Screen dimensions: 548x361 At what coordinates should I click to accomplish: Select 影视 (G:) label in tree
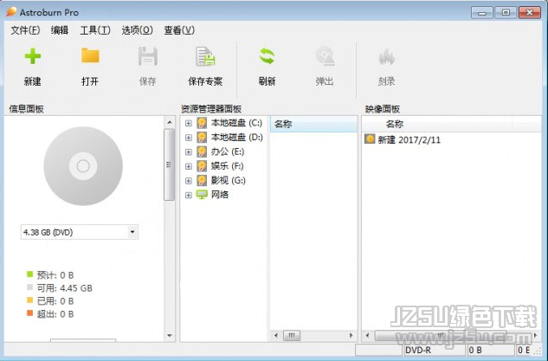(229, 180)
